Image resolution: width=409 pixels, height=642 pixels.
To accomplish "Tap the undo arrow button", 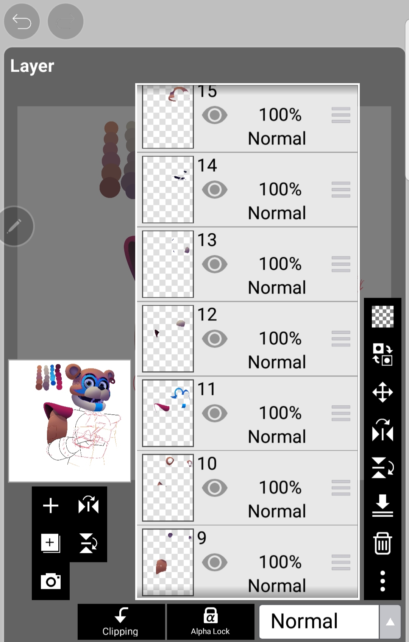I will point(22,22).
